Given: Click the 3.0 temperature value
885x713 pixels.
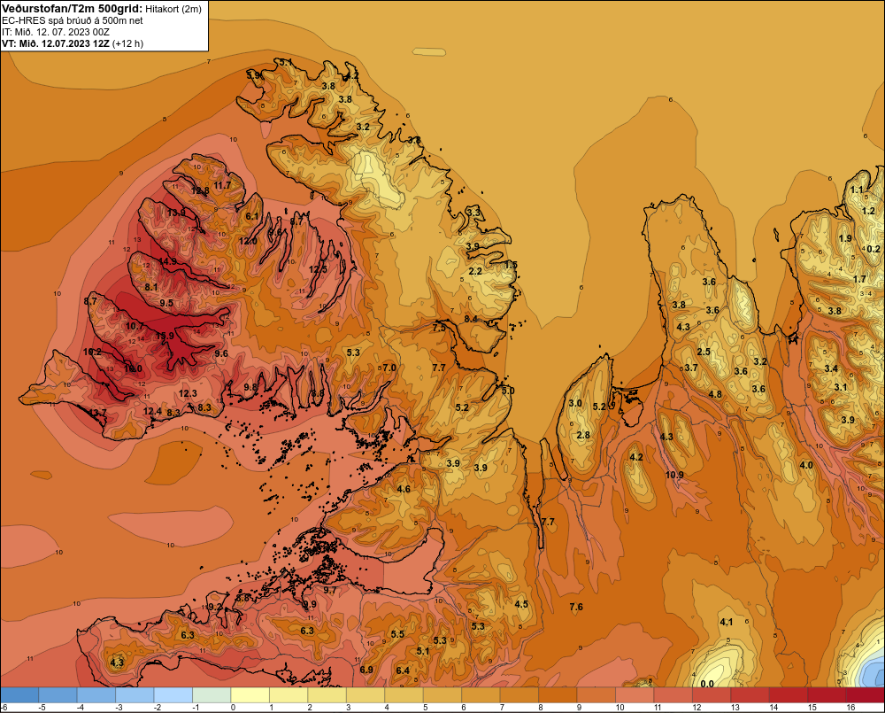Looking at the screenshot, I should 575,403.
